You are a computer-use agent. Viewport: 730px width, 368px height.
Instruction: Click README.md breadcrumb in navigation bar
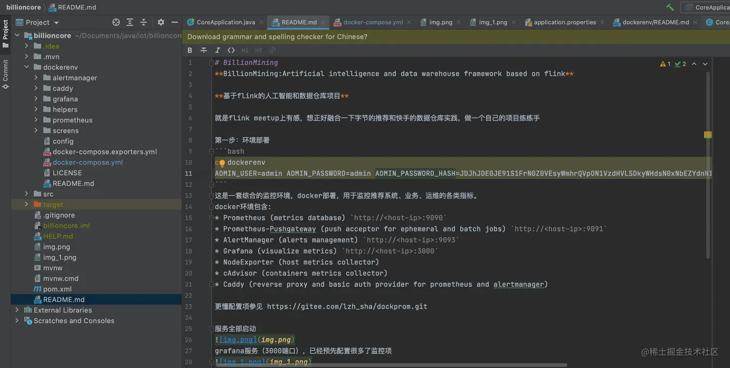[72, 7]
